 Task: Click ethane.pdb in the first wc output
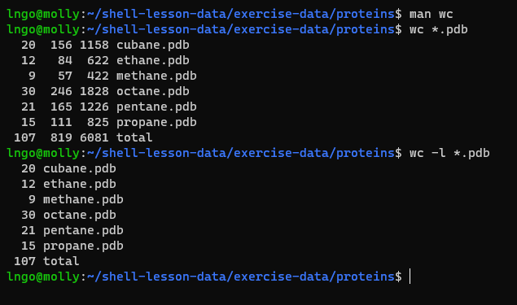click(x=153, y=61)
